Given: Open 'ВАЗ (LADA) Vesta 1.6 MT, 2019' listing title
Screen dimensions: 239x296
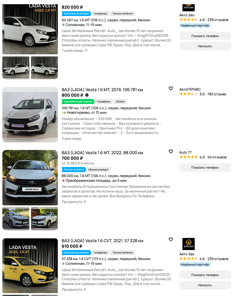Looking at the screenshot, I should [x=102, y=90].
